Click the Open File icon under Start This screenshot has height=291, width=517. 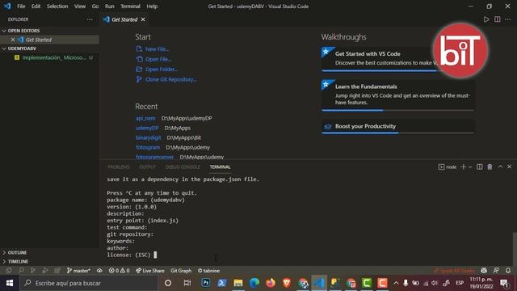click(139, 59)
